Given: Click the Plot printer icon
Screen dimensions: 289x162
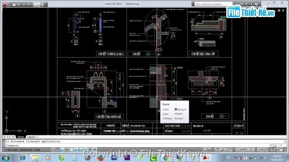Looking at the screenshot, I should click(x=42, y=4).
